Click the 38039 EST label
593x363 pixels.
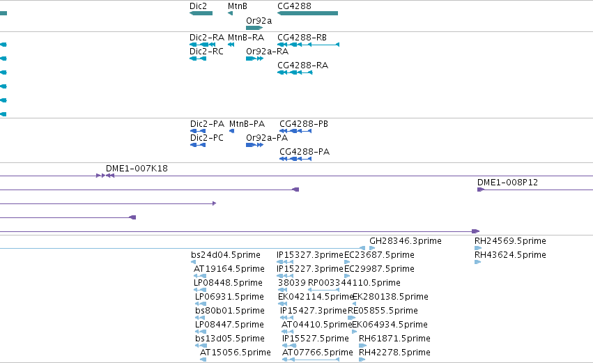click(291, 283)
